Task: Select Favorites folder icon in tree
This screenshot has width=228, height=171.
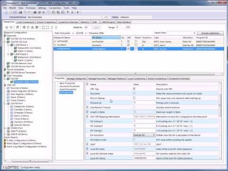Action: (x=8, y=88)
